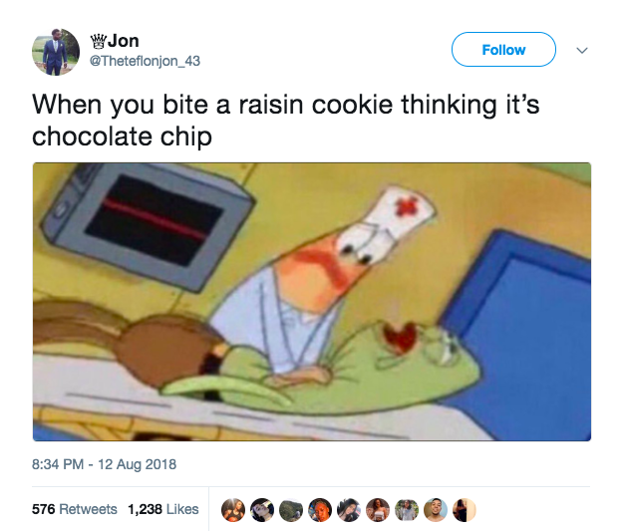Viewport: 626px width, 531px height.
Task: Open the last liker avatar in the row
Action: click(464, 510)
